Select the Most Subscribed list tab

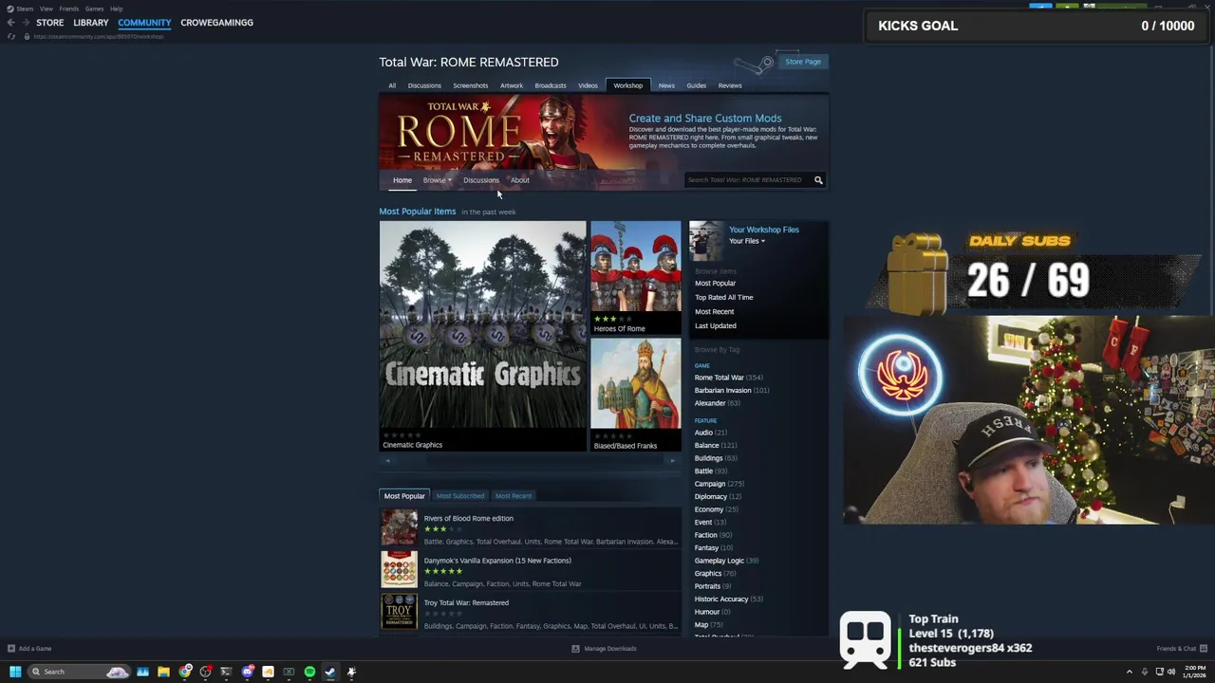(x=460, y=496)
